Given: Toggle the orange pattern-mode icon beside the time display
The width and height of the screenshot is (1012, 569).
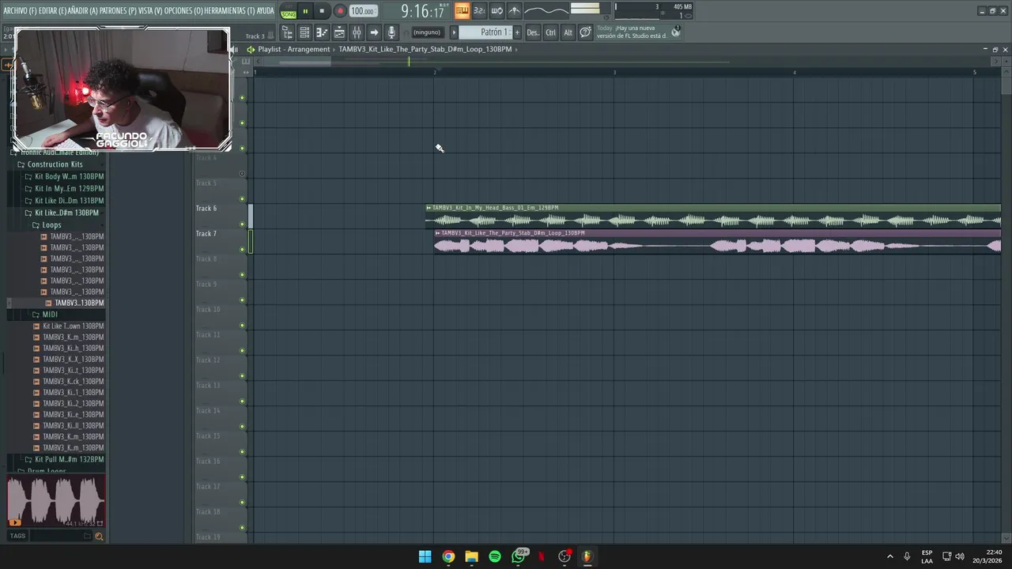Looking at the screenshot, I should point(462,11).
